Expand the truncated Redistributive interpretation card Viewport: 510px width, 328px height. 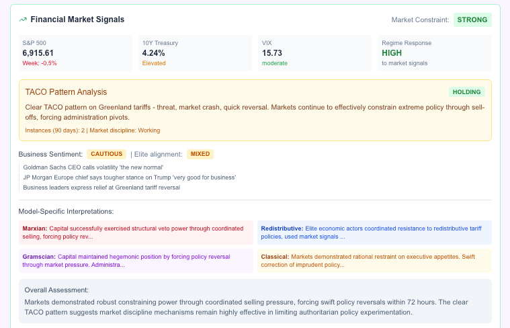coord(375,232)
